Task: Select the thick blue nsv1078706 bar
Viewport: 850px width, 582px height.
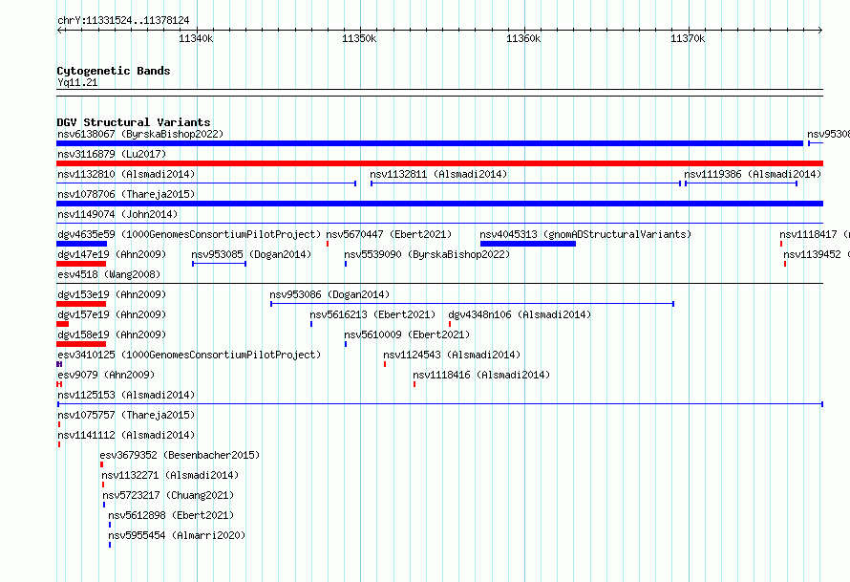Action: point(439,204)
